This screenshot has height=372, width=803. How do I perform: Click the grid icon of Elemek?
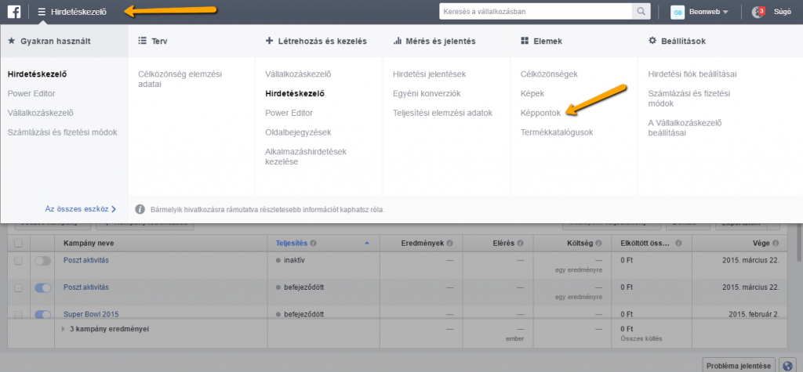point(525,41)
